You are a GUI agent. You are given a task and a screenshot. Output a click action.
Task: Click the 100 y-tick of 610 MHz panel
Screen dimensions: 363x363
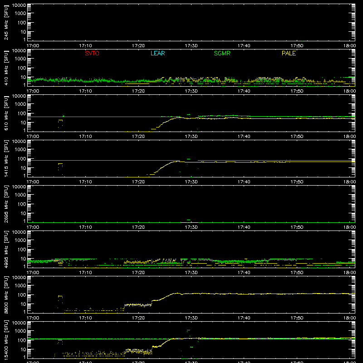22,113
